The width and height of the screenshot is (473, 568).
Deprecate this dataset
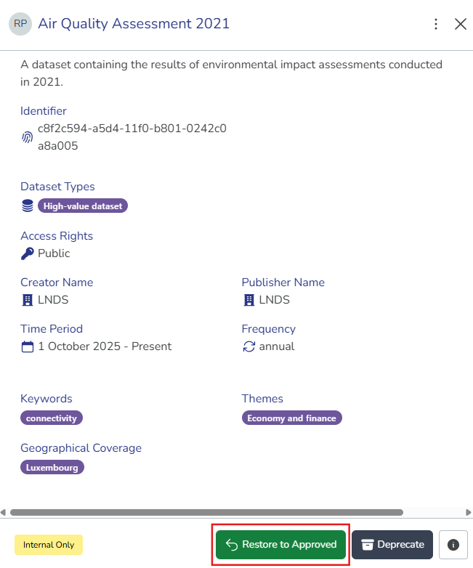pyautogui.click(x=392, y=545)
